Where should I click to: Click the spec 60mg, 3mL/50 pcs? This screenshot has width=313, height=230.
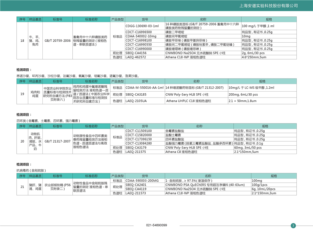[x=248, y=147]
